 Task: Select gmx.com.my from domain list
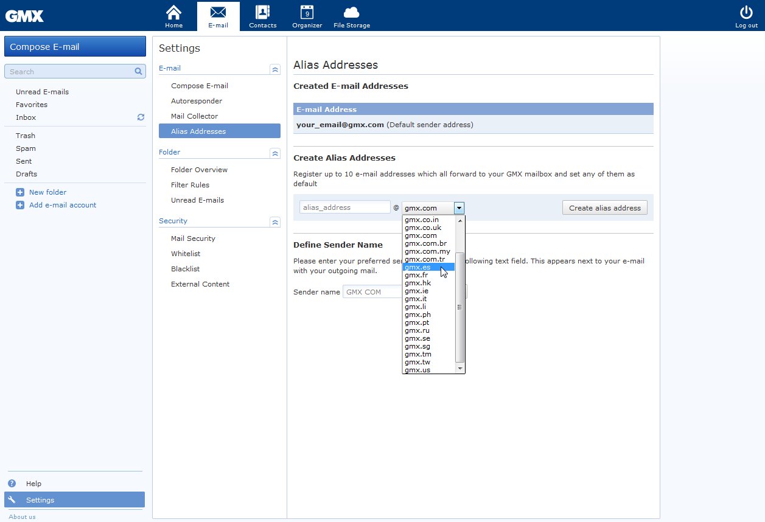click(428, 251)
